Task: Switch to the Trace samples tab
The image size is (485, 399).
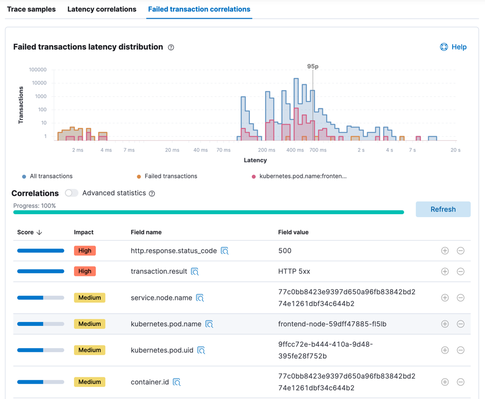Action: 31,9
